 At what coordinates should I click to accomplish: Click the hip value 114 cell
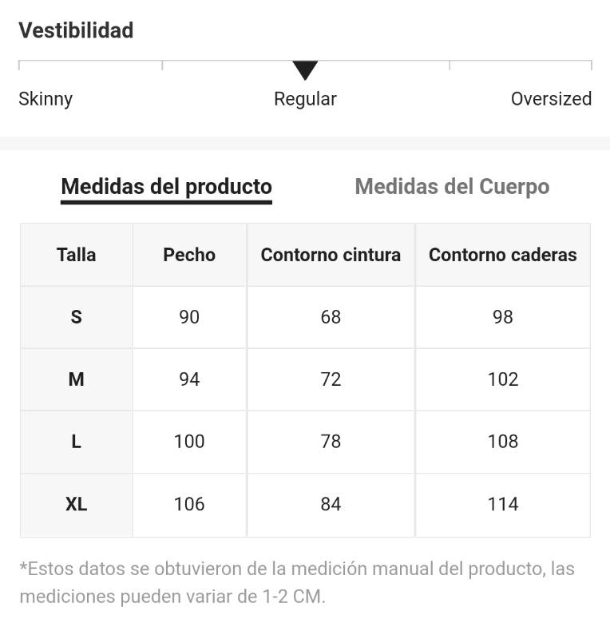[x=503, y=505]
